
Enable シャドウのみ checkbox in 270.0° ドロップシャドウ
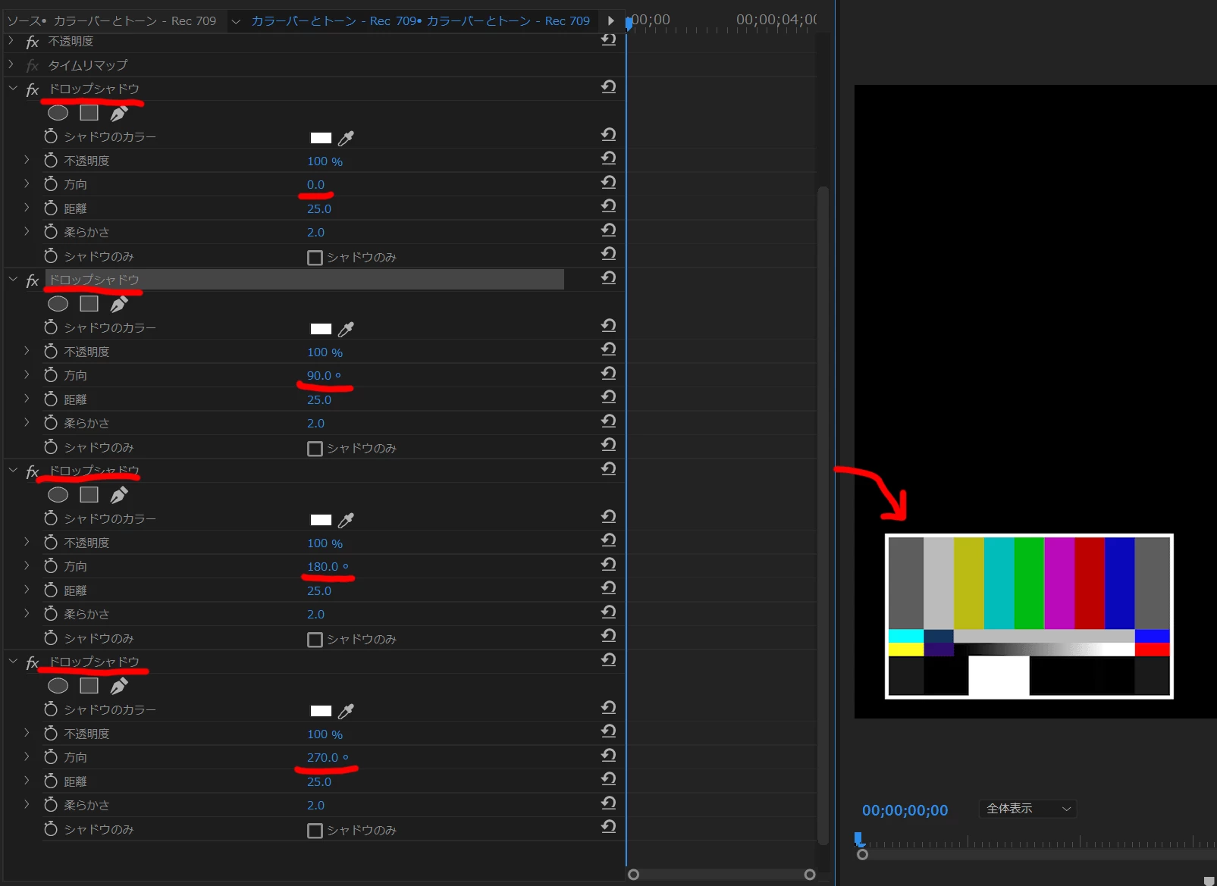click(315, 831)
